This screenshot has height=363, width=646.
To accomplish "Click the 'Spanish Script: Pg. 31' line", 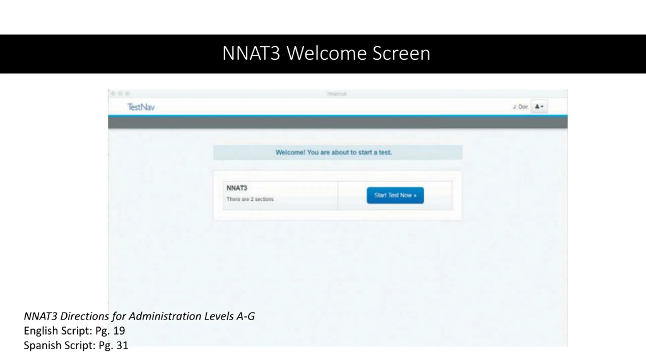I will 76,345.
